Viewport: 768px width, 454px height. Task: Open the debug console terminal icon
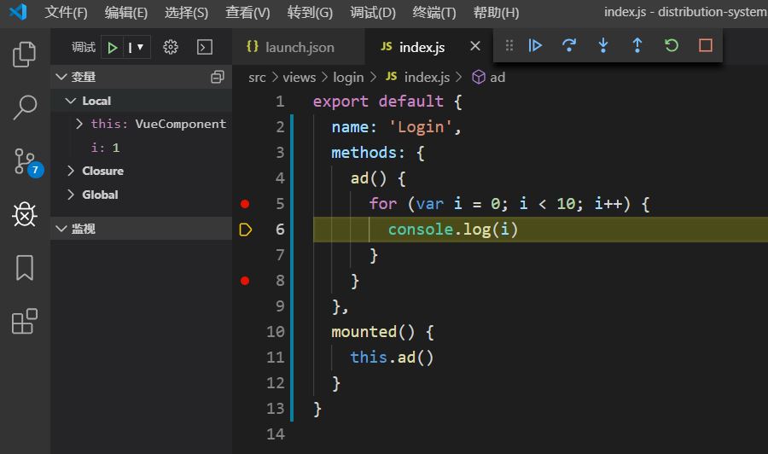tap(205, 47)
